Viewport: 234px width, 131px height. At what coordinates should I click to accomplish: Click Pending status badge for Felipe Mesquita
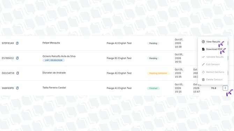pyautogui.click(x=153, y=43)
